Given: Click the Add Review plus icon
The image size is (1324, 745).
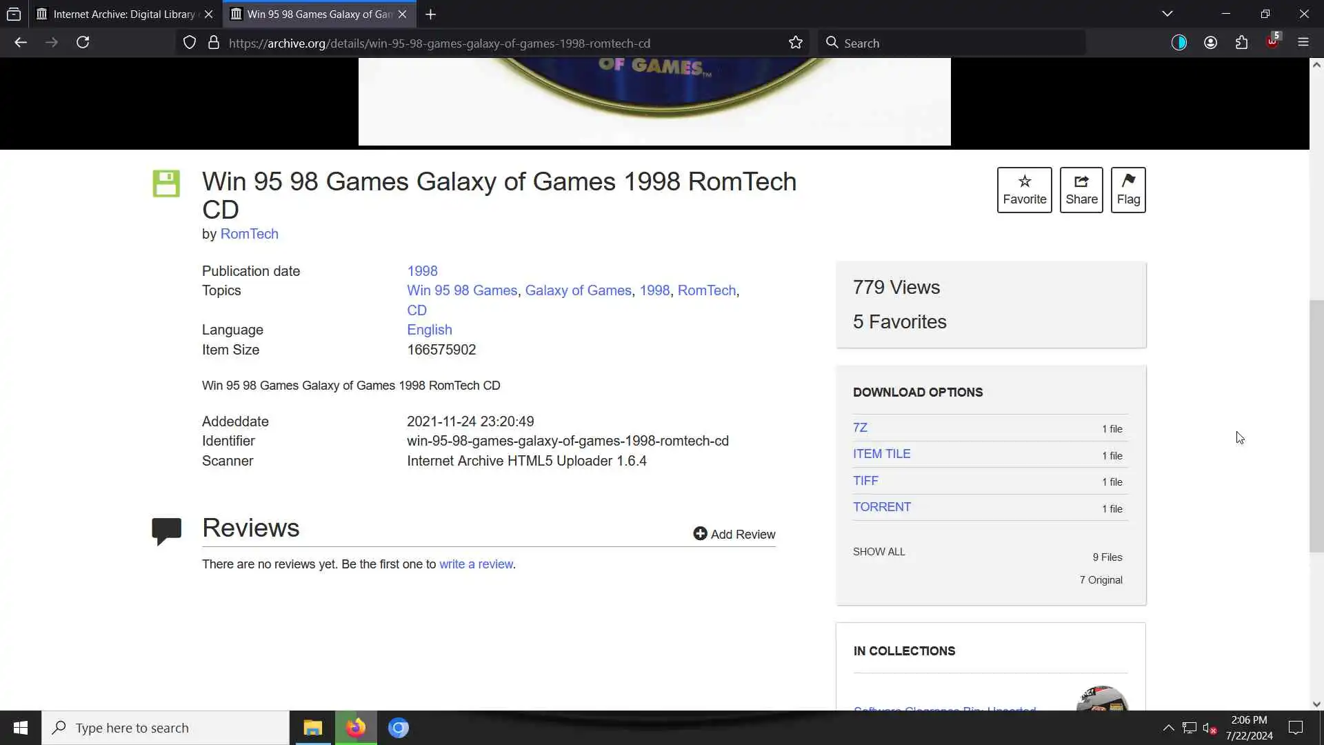Looking at the screenshot, I should (x=700, y=534).
